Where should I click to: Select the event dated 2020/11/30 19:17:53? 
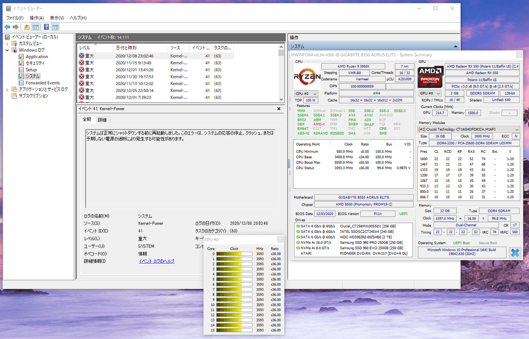(x=156, y=77)
